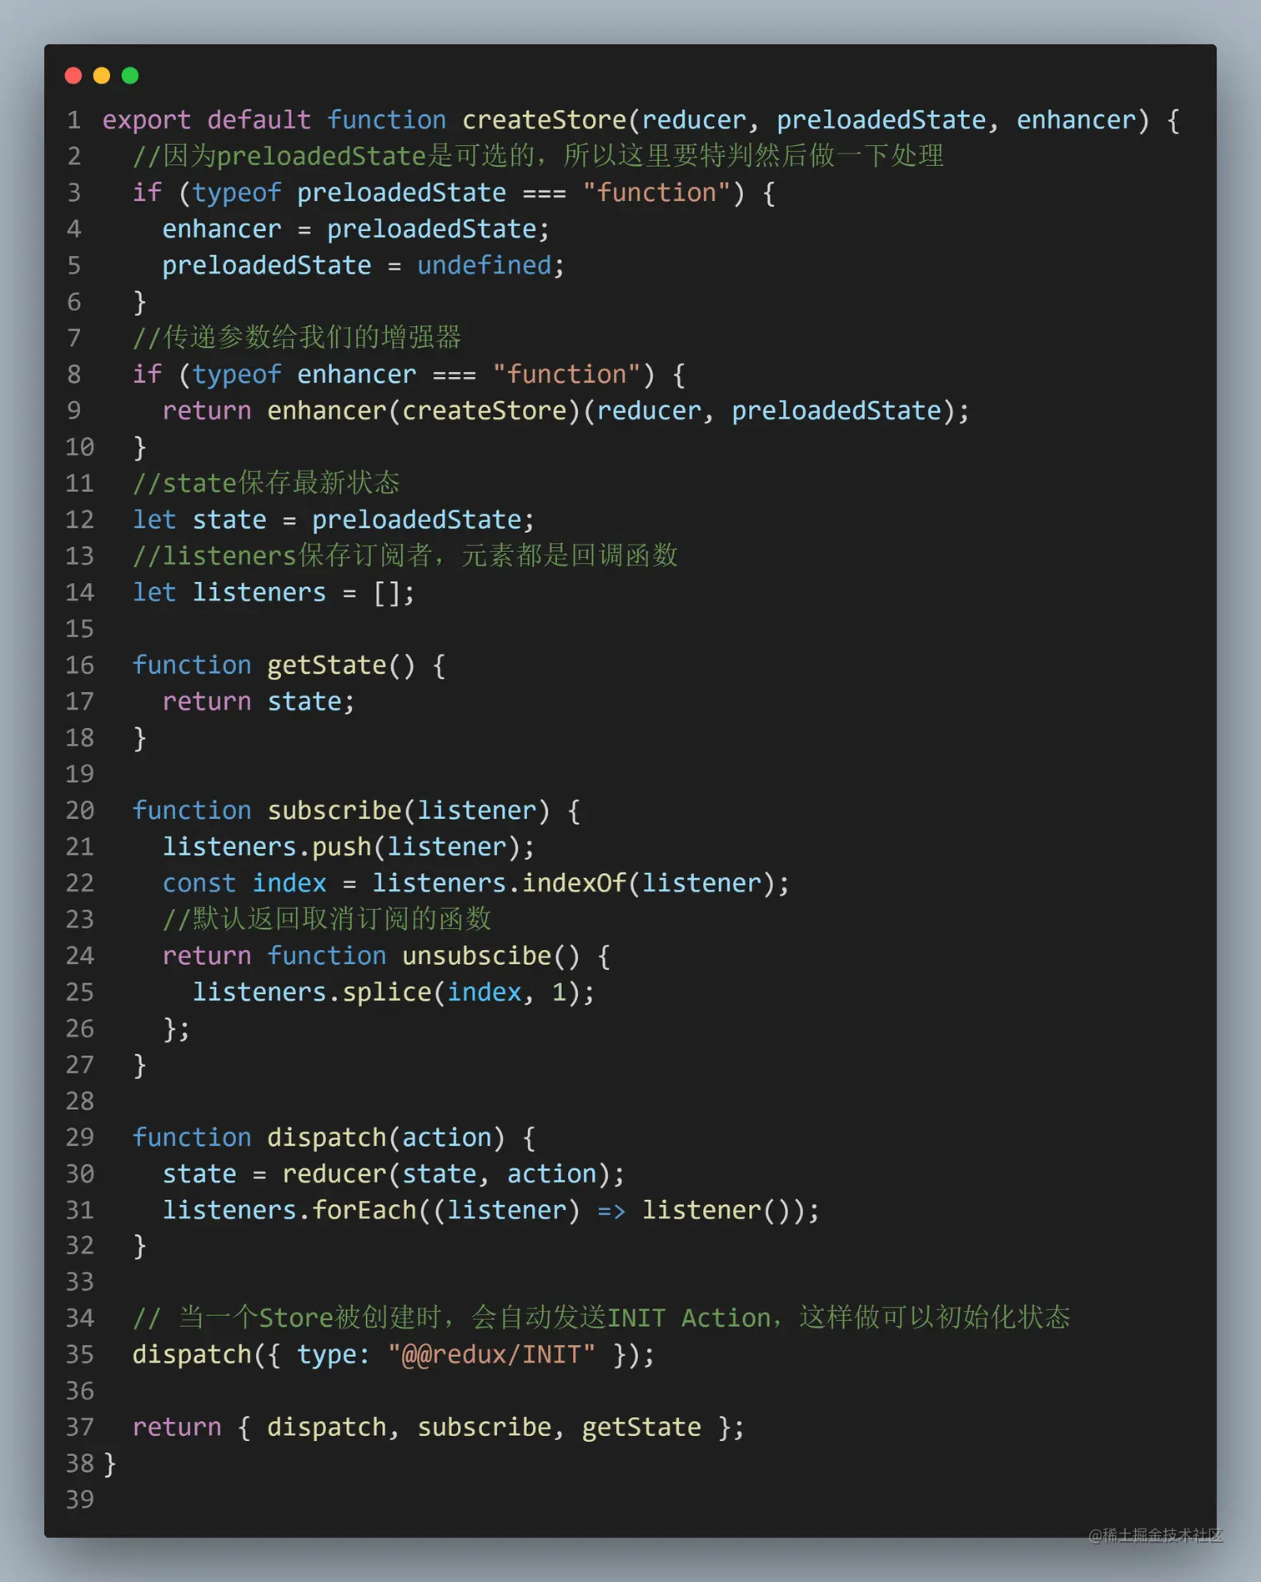The width and height of the screenshot is (1261, 1582).
Task: Click the "function" string on line 3
Action: coord(656,193)
